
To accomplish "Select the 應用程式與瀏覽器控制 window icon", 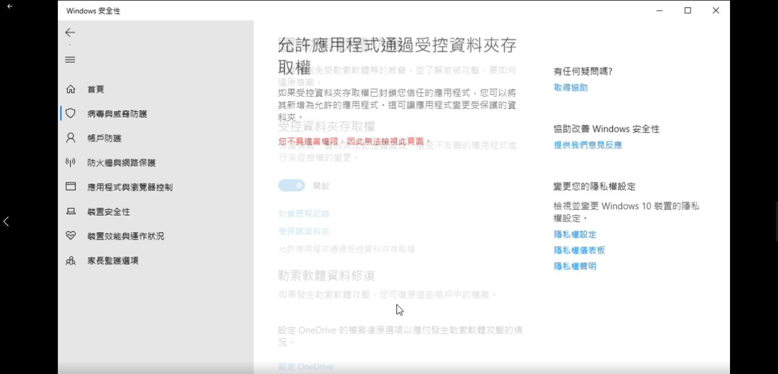I will [71, 187].
